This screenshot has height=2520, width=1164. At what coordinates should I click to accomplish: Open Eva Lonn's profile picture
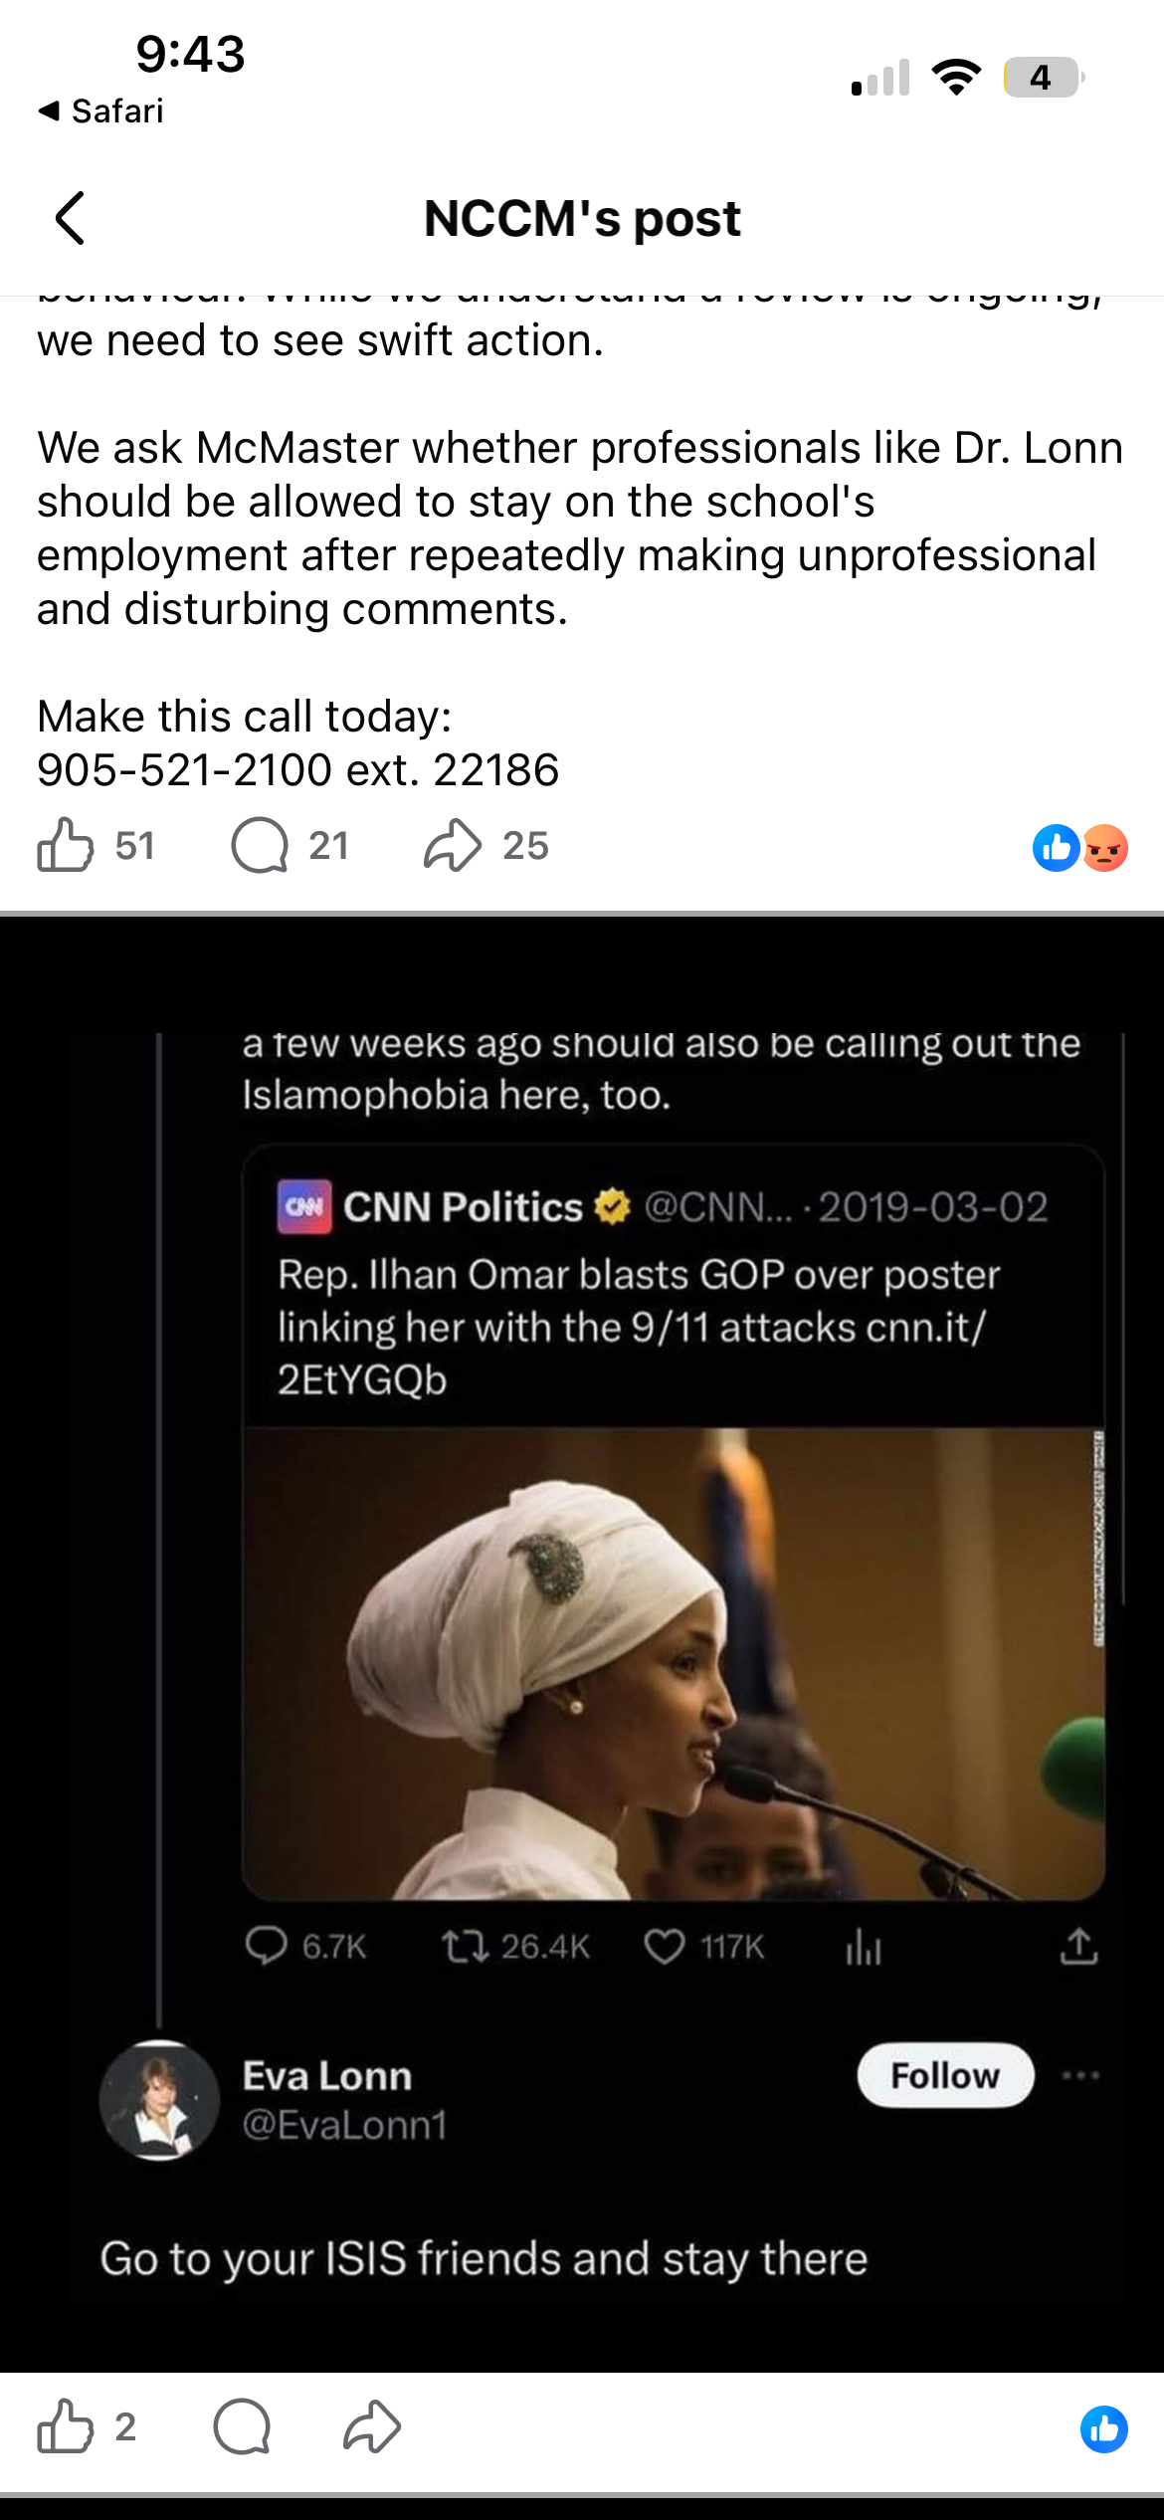(159, 2100)
